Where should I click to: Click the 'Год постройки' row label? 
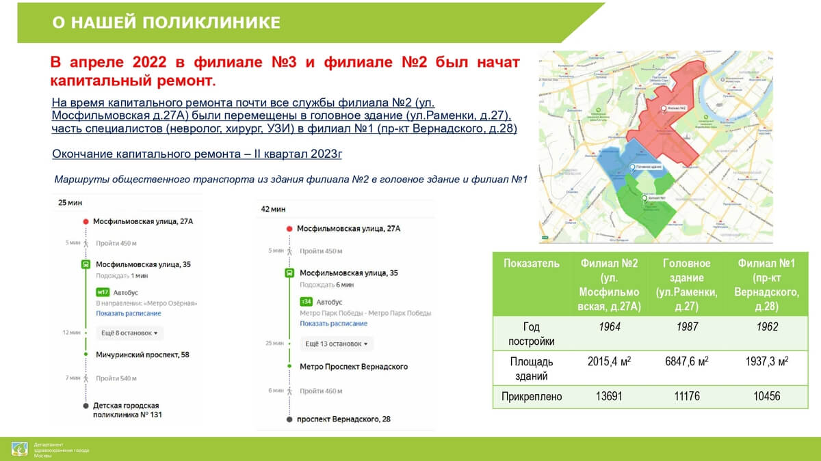pyautogui.click(x=532, y=334)
